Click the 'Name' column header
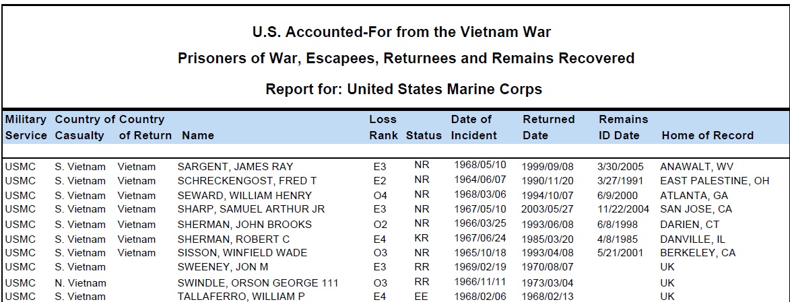This screenshot has width=790, height=302. 198,135
